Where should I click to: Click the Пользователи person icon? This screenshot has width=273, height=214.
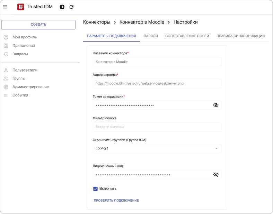(x=6, y=70)
